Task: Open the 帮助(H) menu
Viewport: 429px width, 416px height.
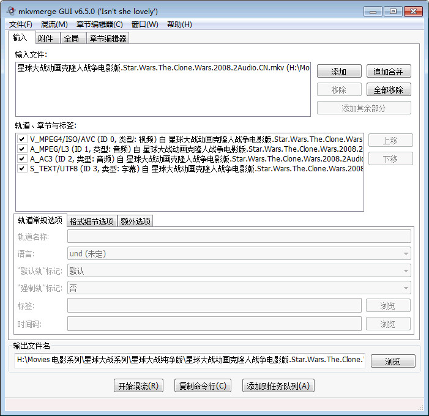Action: point(179,24)
